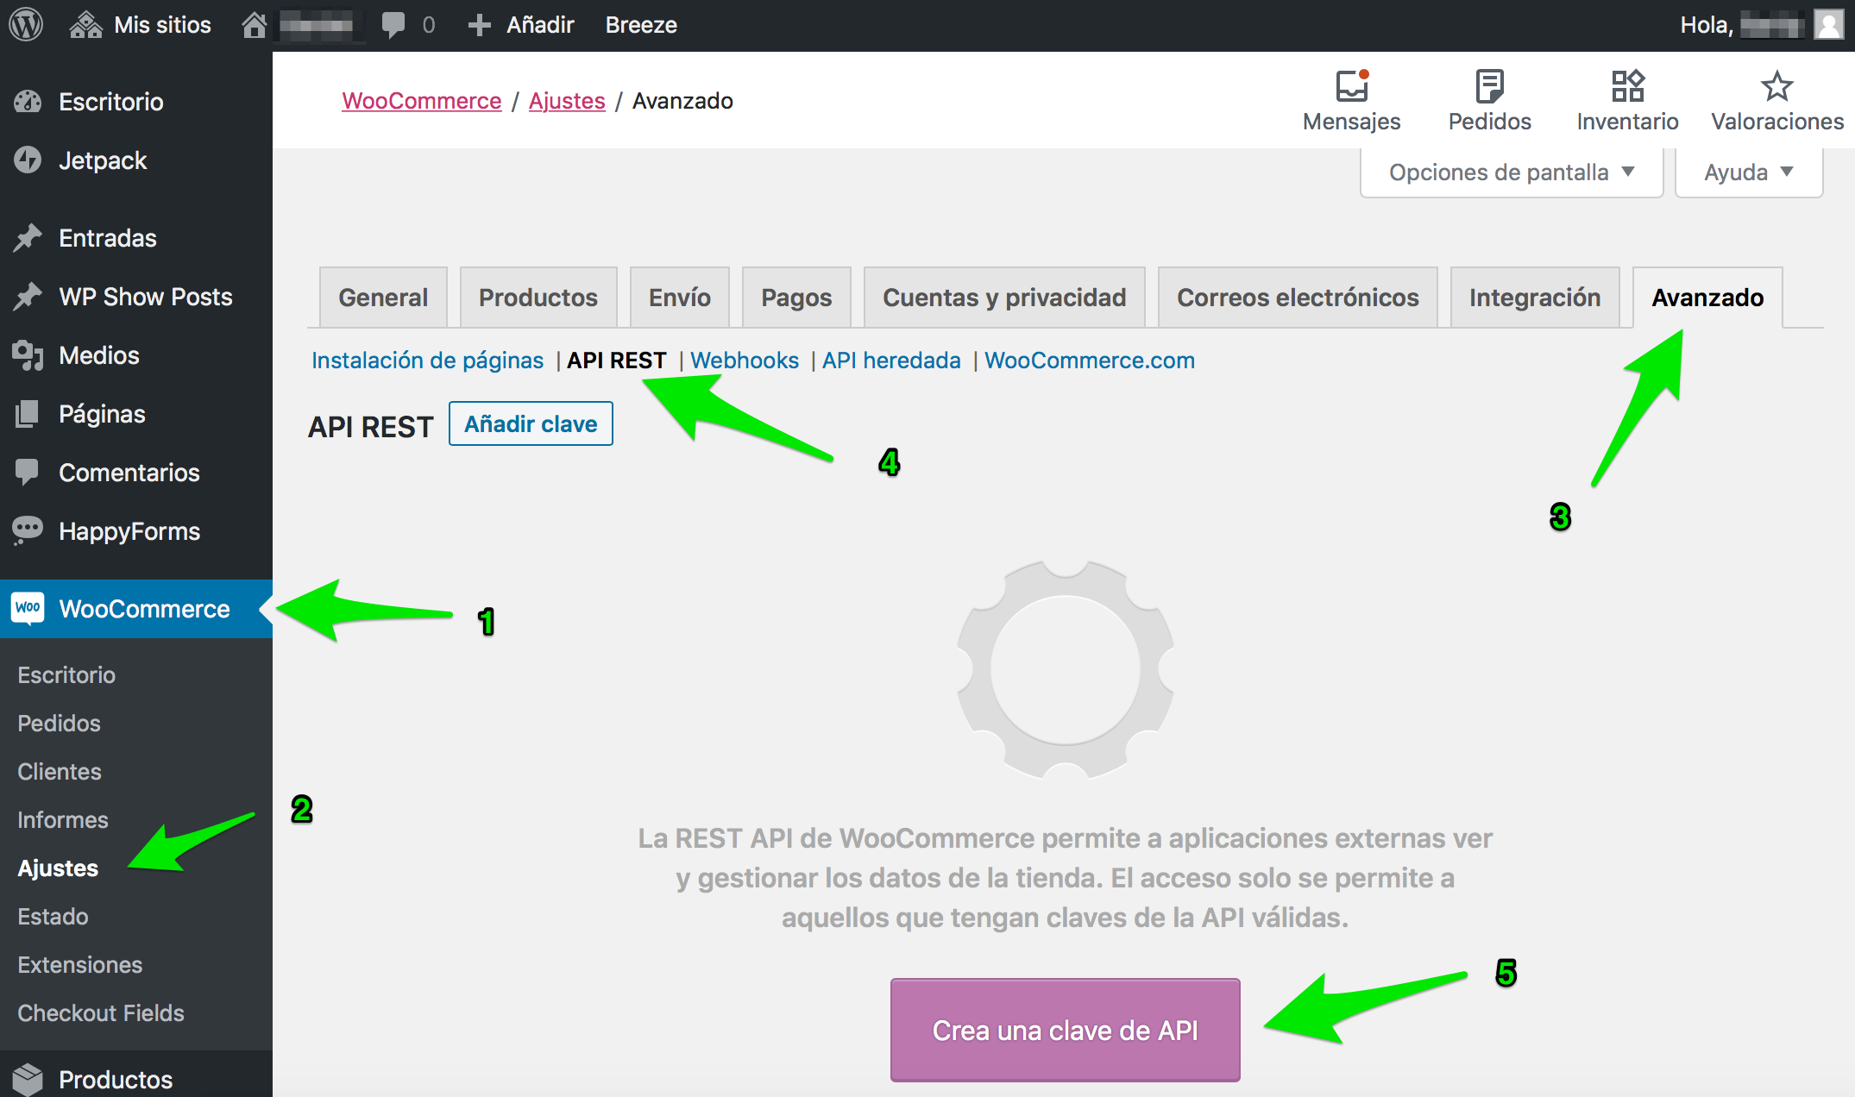Image resolution: width=1855 pixels, height=1097 pixels.
Task: Open the Integración tab
Action: coord(1535,298)
